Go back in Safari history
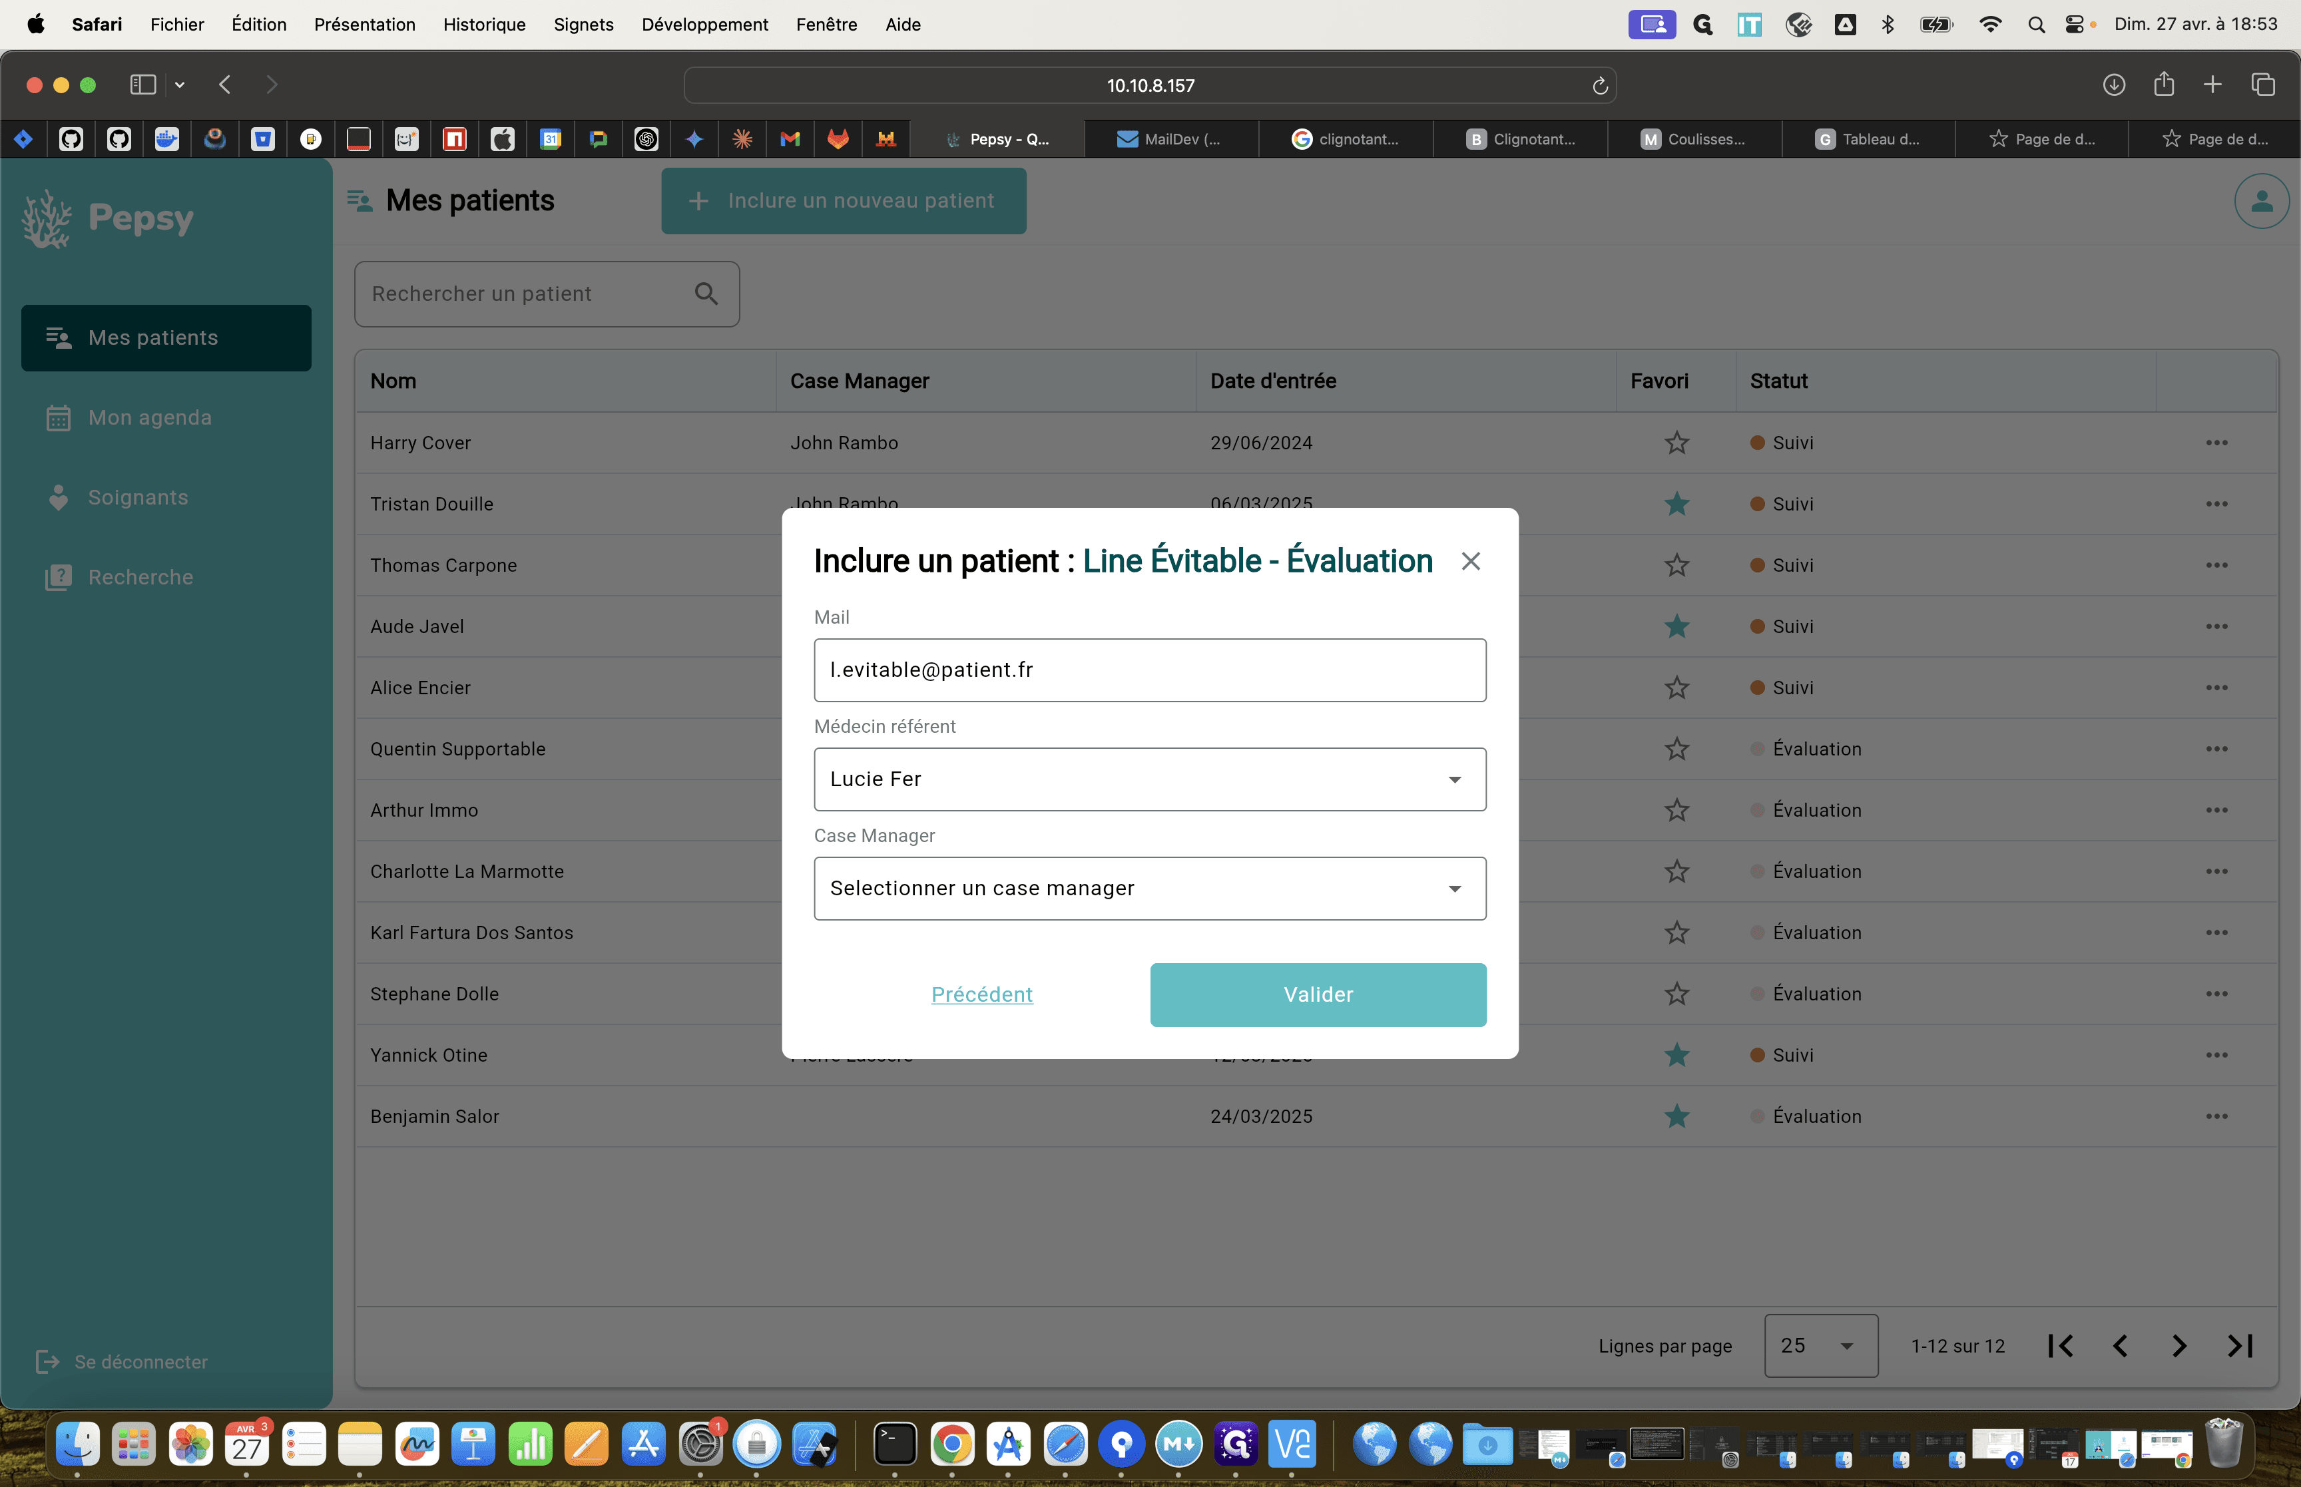This screenshot has height=1487, width=2301. pyautogui.click(x=225, y=85)
